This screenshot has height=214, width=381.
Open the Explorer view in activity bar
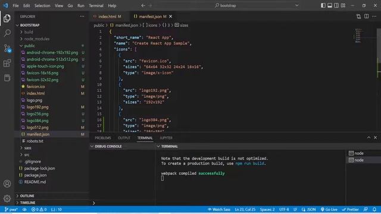[x=7, y=18]
